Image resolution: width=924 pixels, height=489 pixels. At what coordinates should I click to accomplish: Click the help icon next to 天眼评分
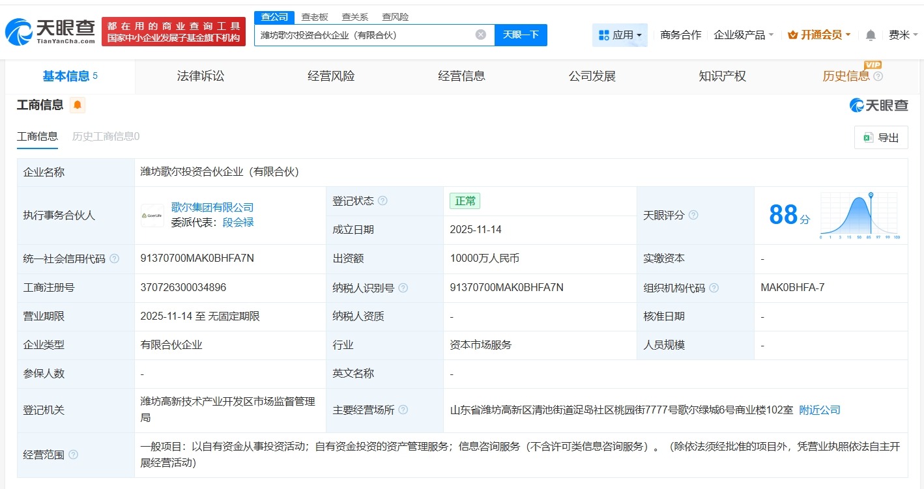click(693, 216)
